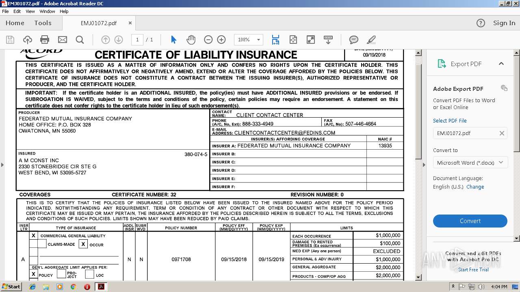
Task: Click the volume speaker tray icon
Action: coord(482,287)
